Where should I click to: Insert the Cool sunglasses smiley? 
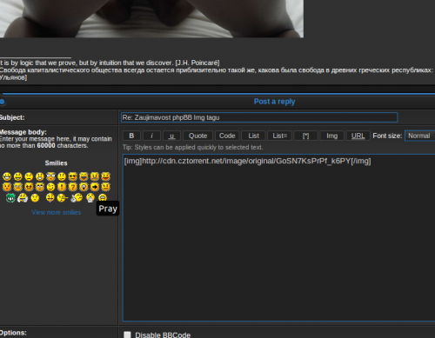(73, 176)
